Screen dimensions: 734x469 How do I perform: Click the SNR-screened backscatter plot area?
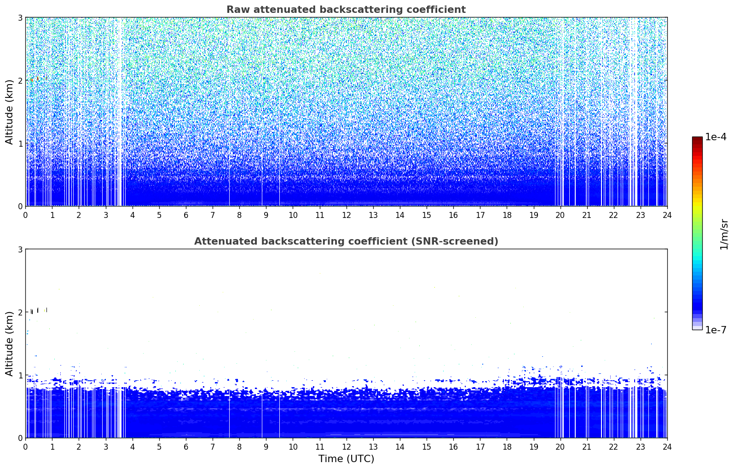346,343
